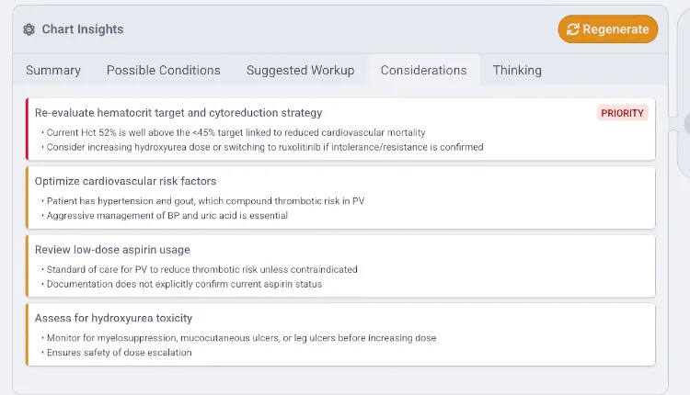Click the Chart Insights panel title
690x395 pixels.
[x=82, y=29]
